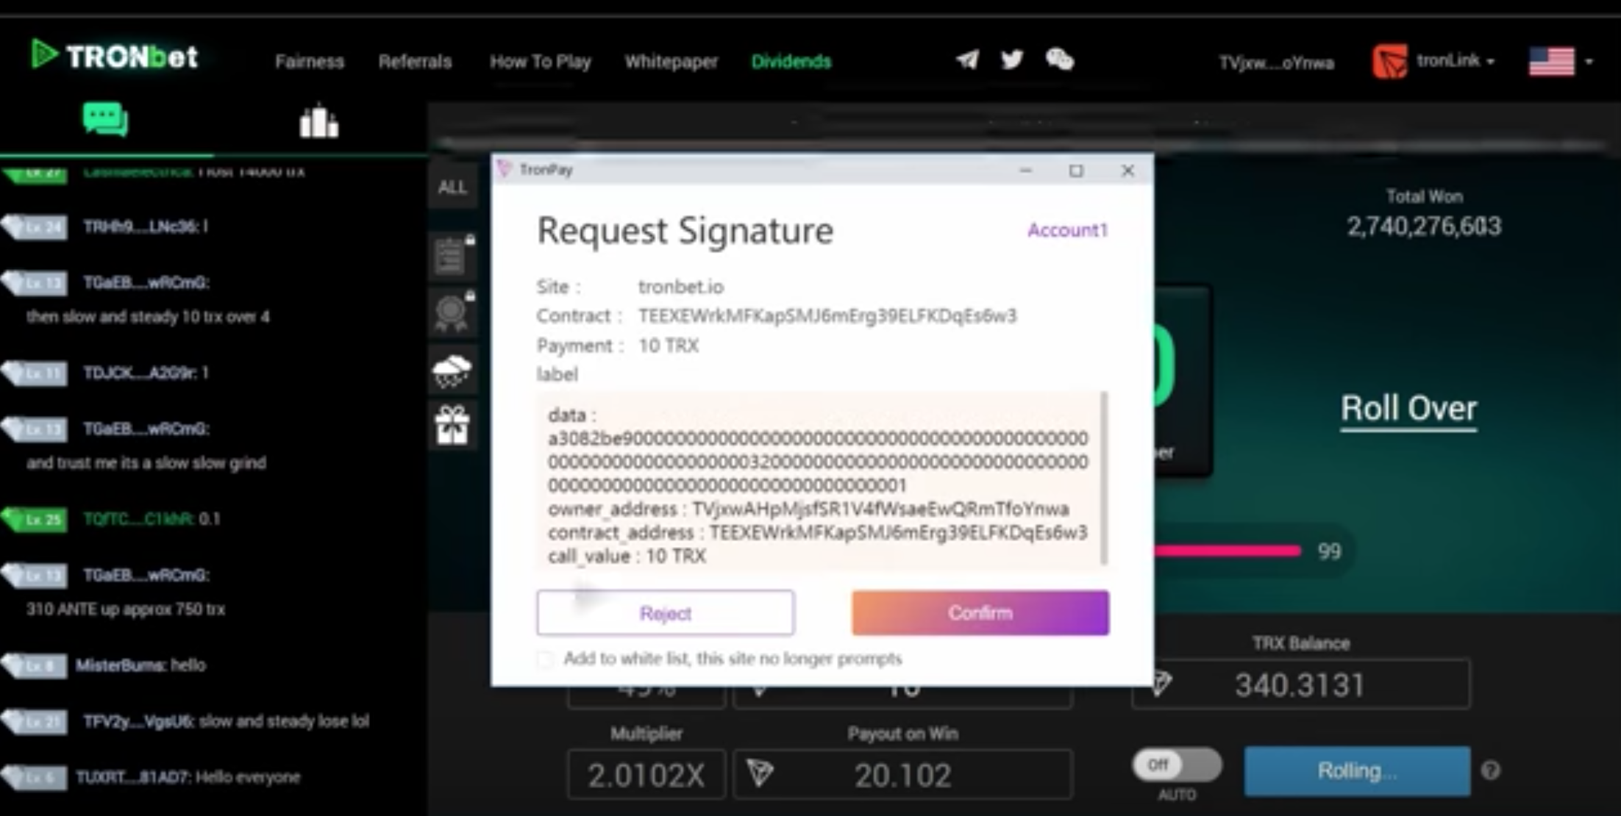This screenshot has height=816, width=1621.
Task: Click the pink roll slider bar
Action: tap(1227, 551)
